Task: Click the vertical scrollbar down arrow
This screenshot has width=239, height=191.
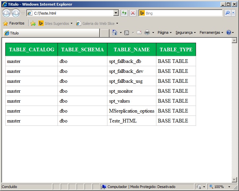Action: 234,180
